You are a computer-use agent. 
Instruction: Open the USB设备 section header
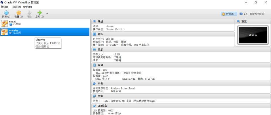[181, 106]
